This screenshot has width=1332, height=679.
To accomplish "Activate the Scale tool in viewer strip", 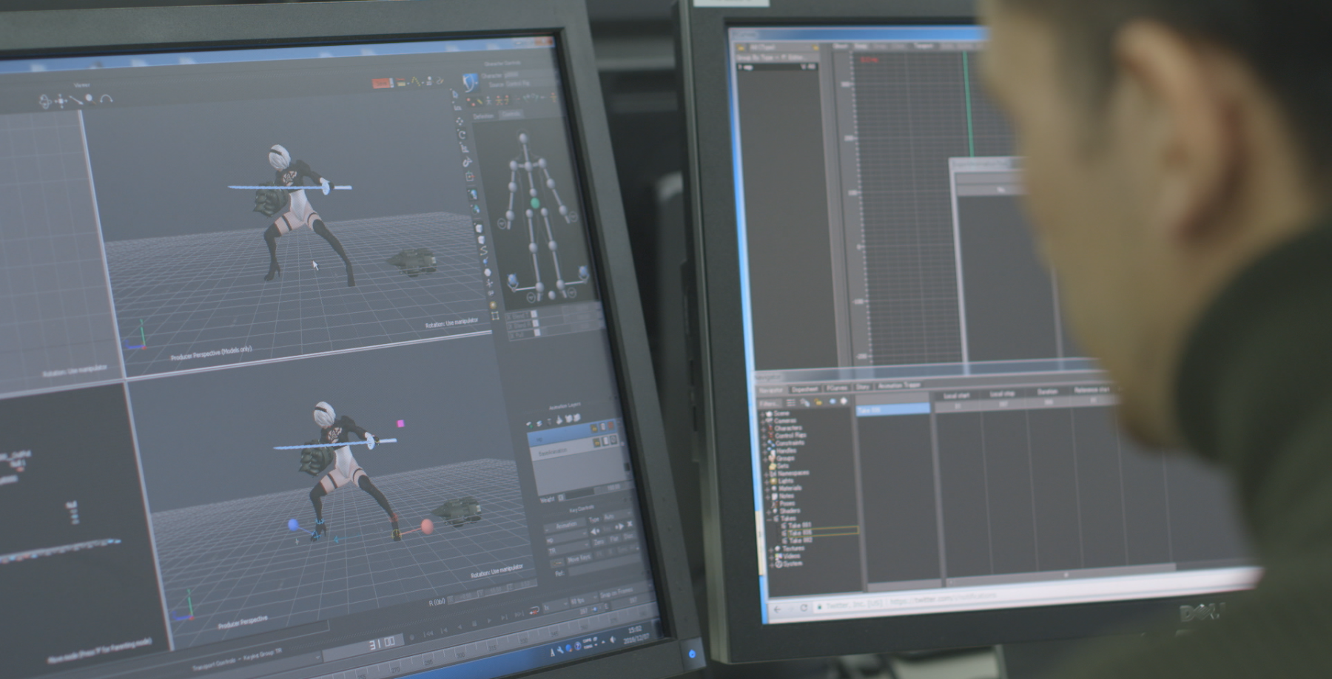I will [x=465, y=149].
